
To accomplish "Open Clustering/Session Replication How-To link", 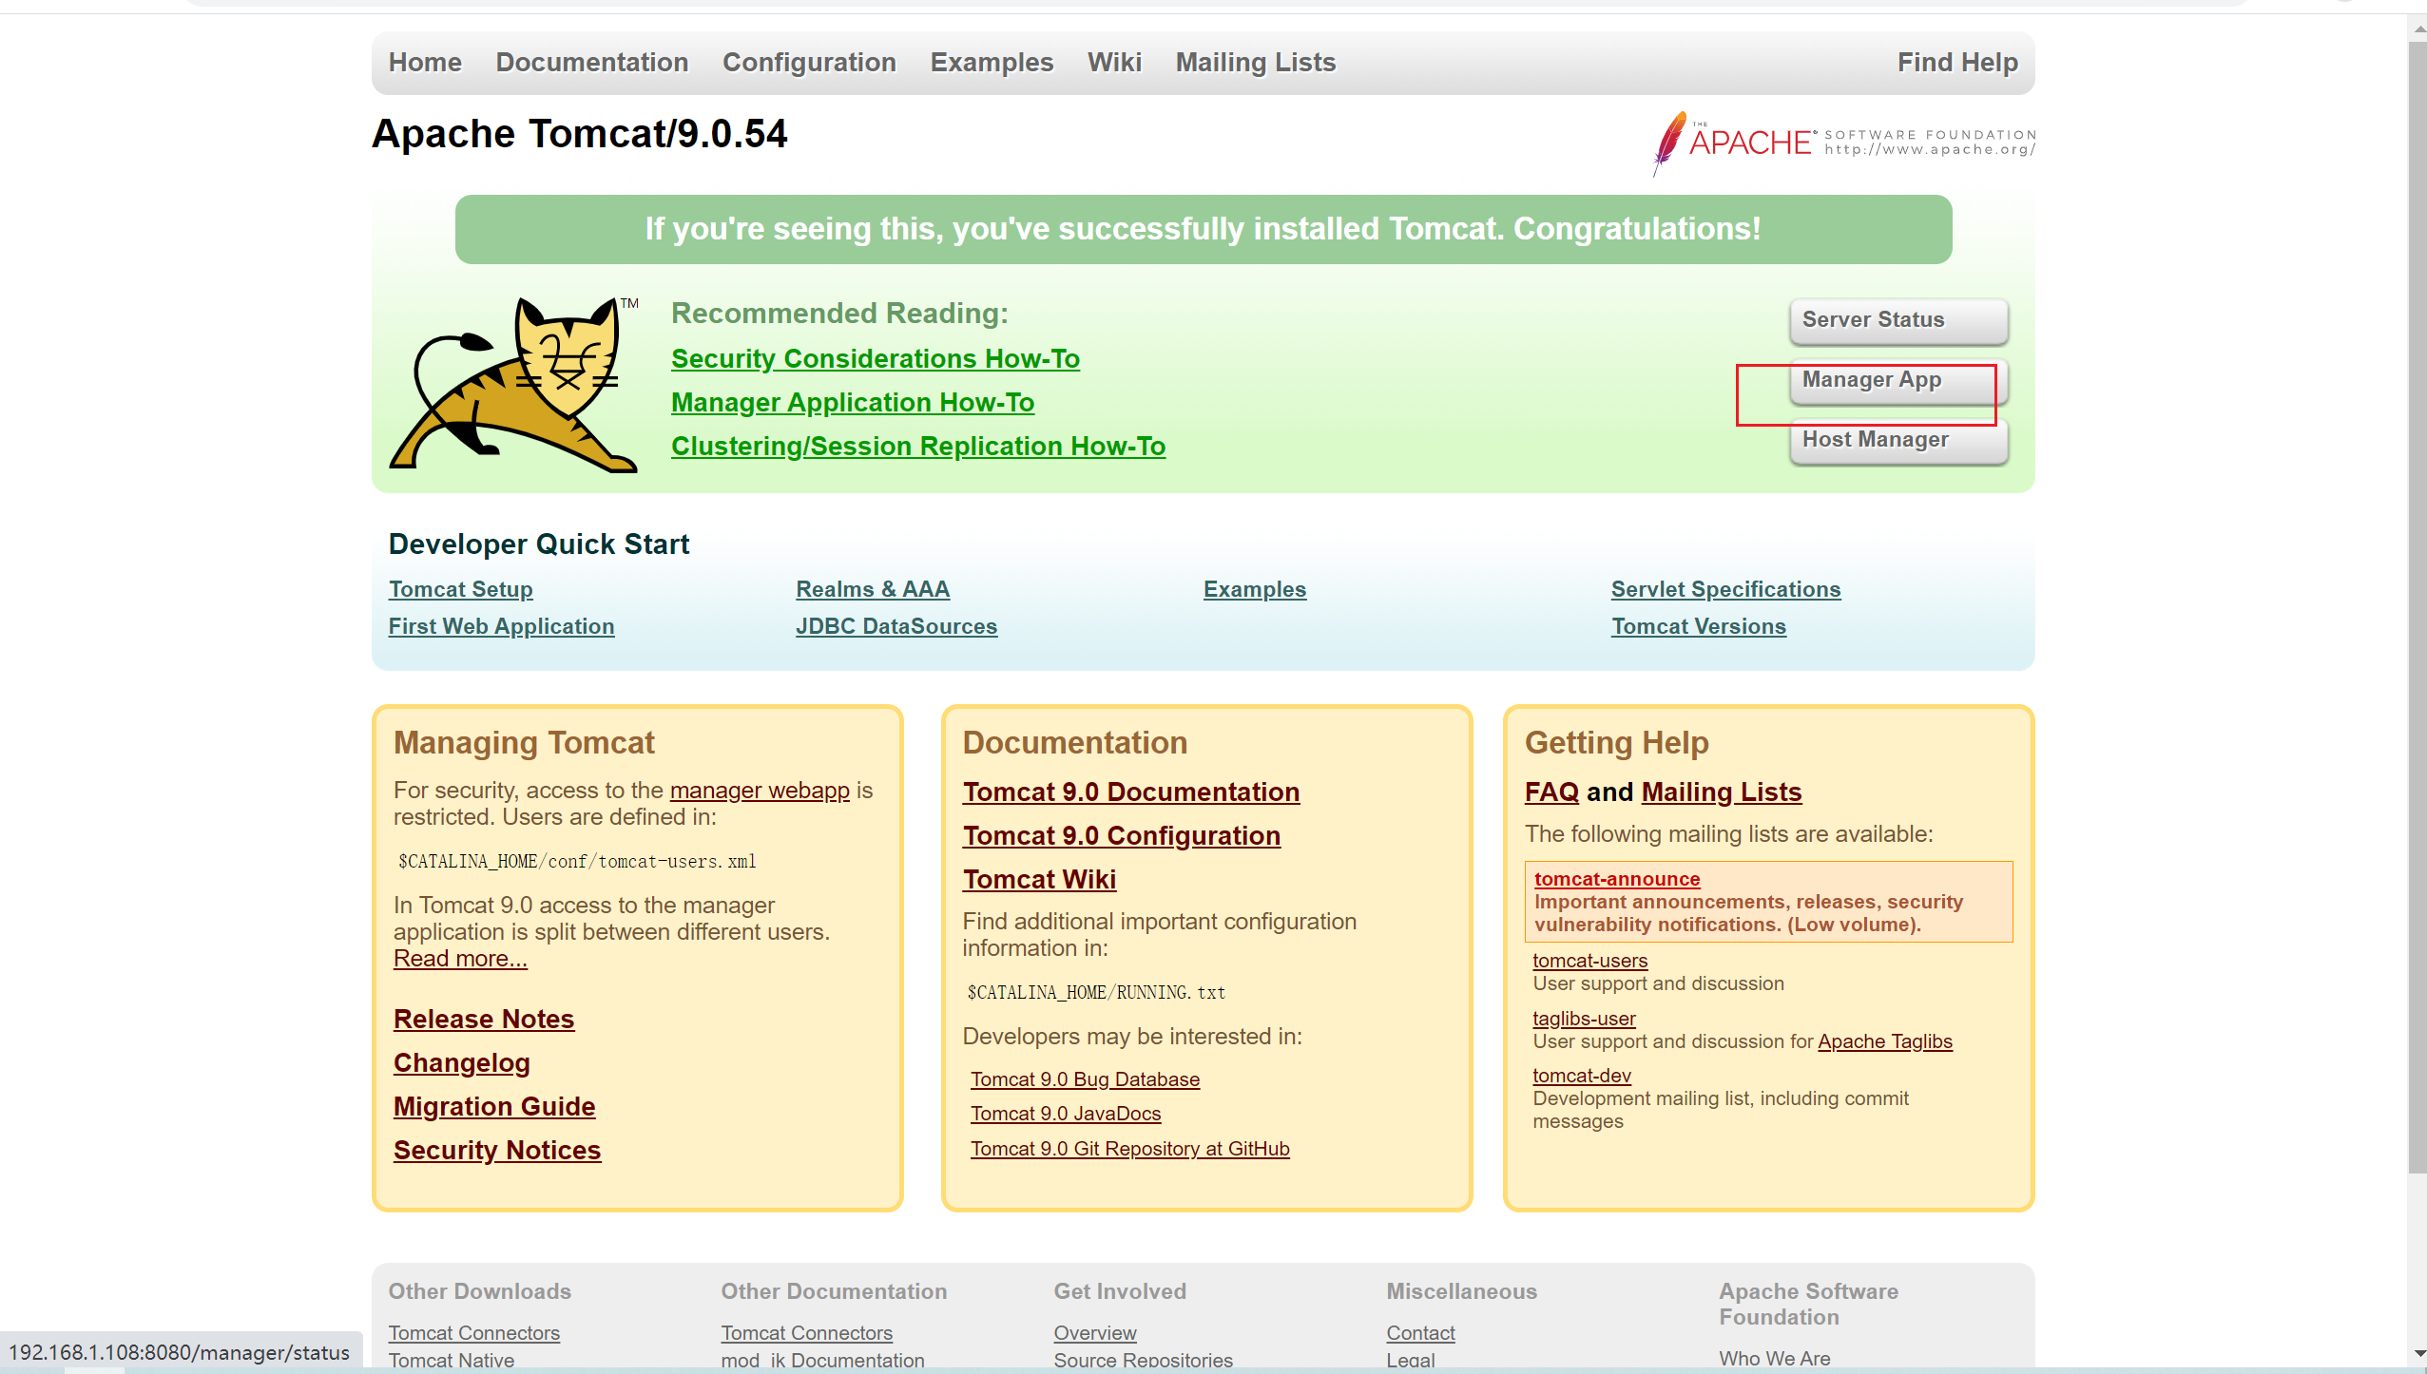I will (x=917, y=447).
